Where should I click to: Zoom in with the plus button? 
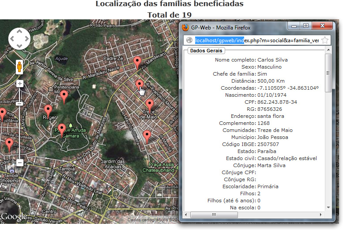pos(20,84)
